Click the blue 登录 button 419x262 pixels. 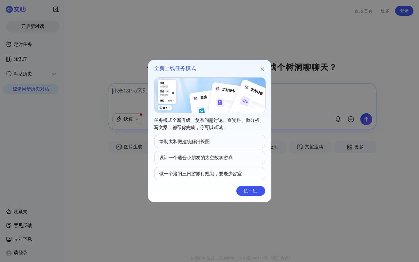point(404,11)
